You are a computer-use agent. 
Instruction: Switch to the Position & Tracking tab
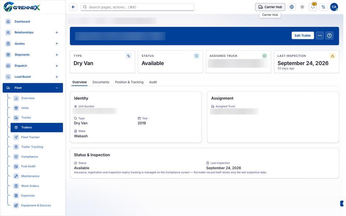129,82
